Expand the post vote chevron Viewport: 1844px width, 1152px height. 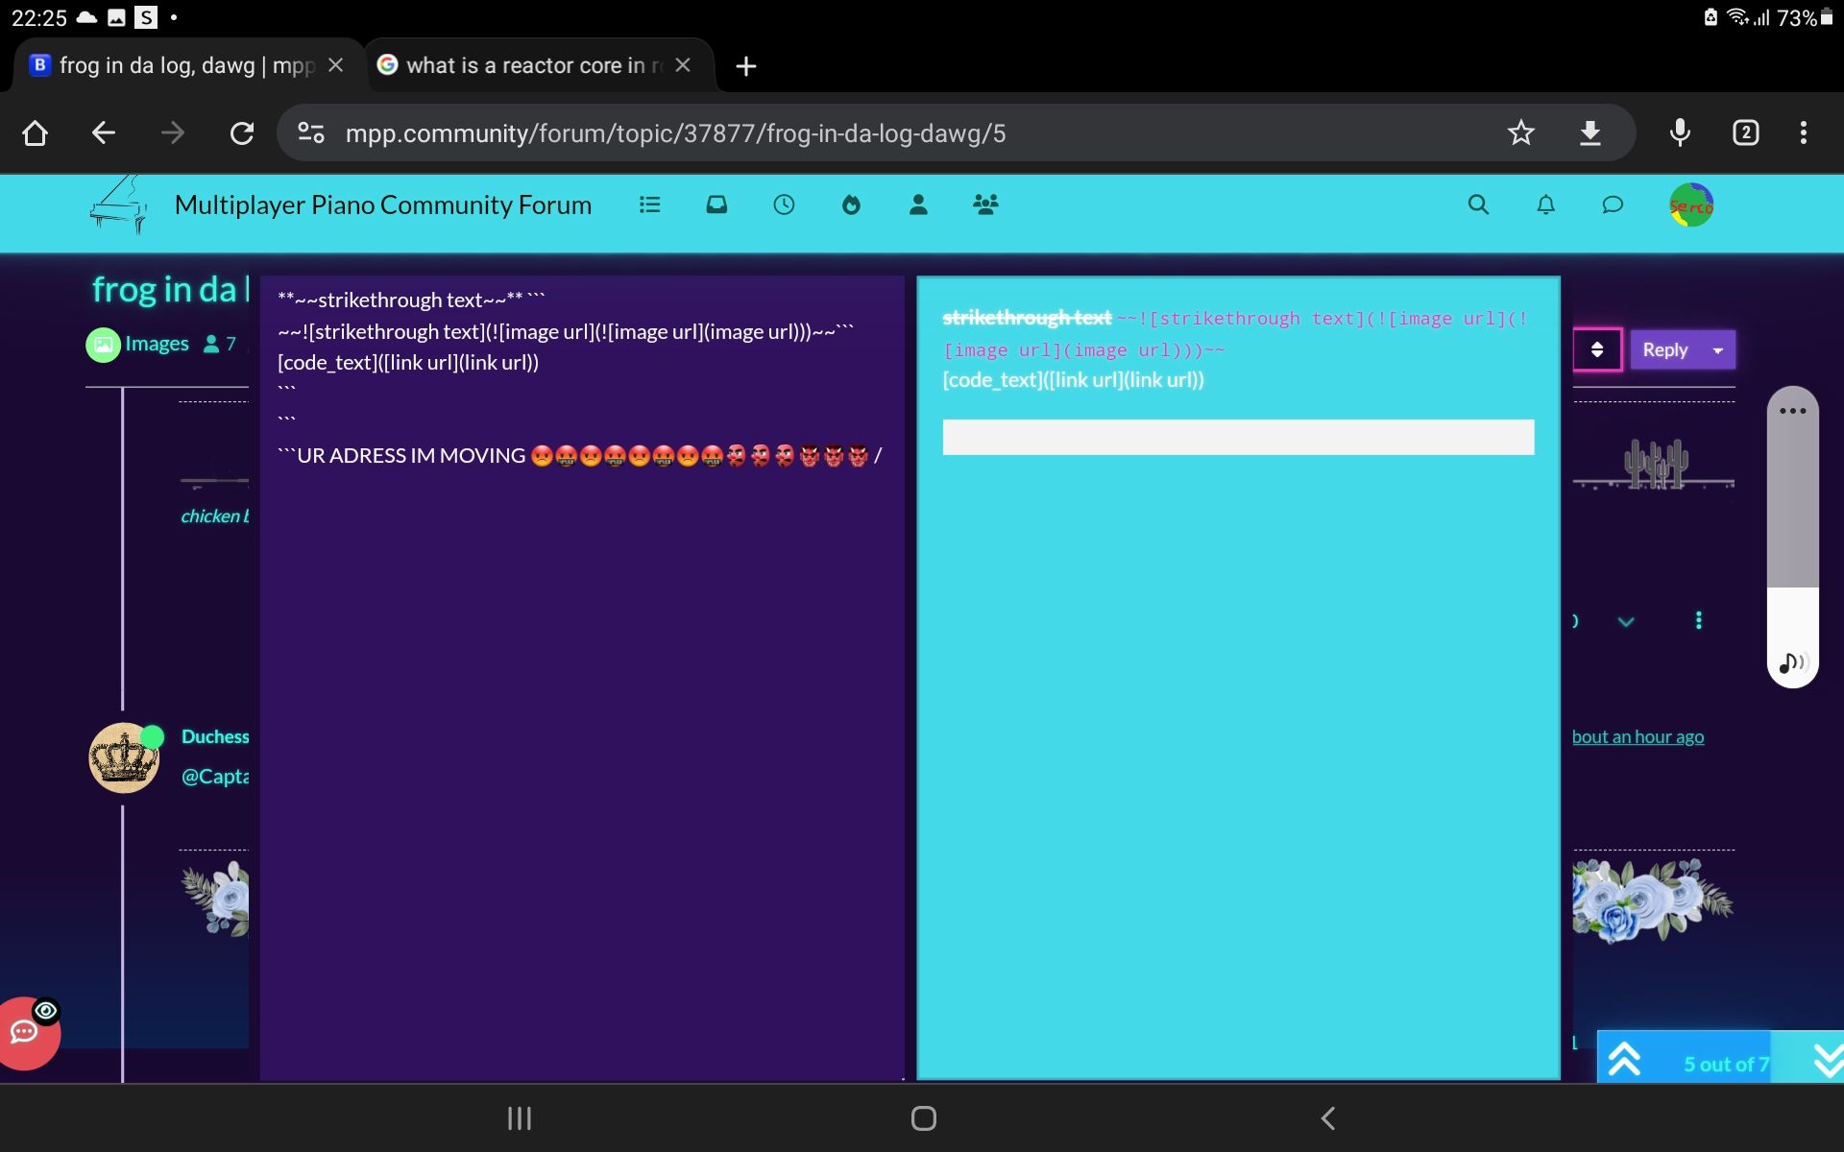1626,621
